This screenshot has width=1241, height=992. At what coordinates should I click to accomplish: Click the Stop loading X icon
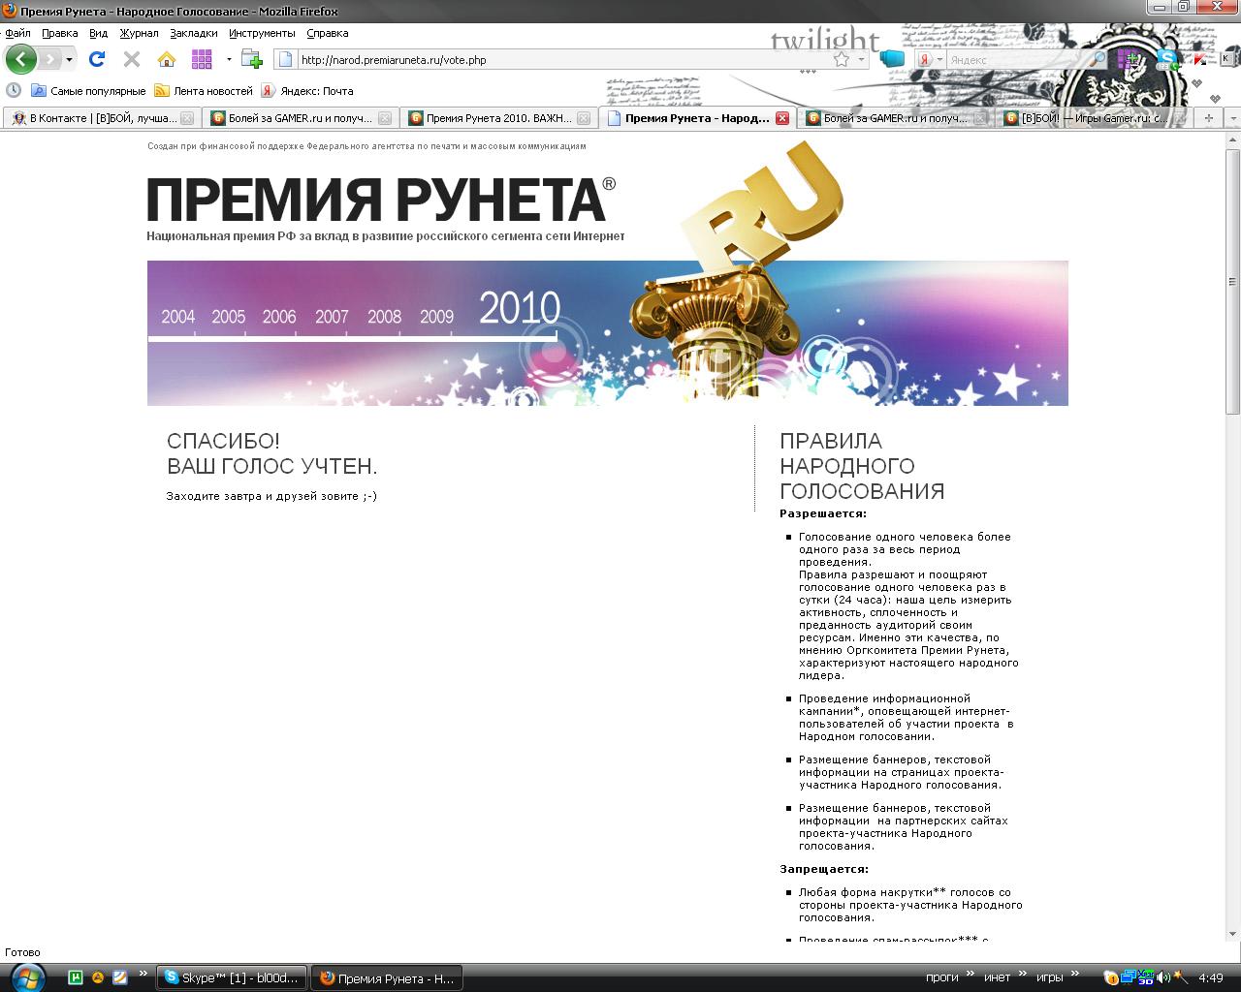pyautogui.click(x=132, y=59)
